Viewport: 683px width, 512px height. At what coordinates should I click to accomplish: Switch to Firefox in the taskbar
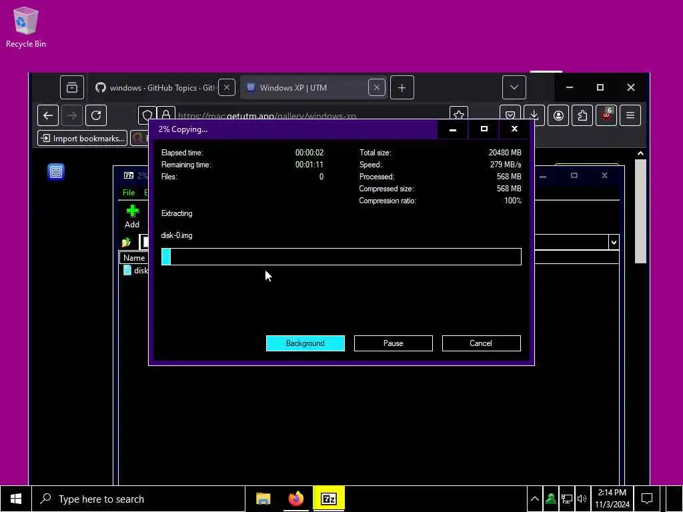point(295,499)
